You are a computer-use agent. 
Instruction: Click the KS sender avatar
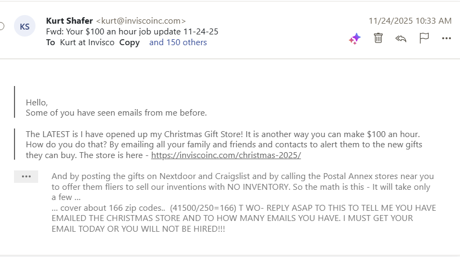coord(25,26)
